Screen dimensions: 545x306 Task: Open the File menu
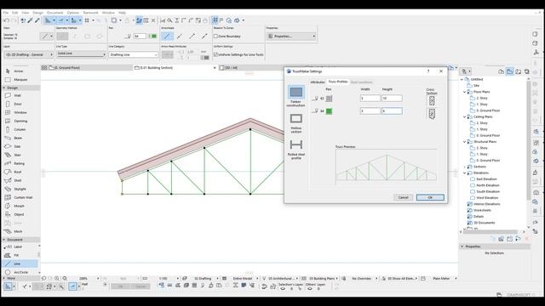click(6, 13)
